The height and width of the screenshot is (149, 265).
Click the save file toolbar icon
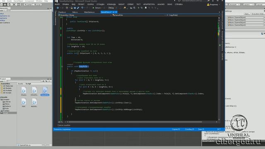pyautogui.click(x=75, y=8)
